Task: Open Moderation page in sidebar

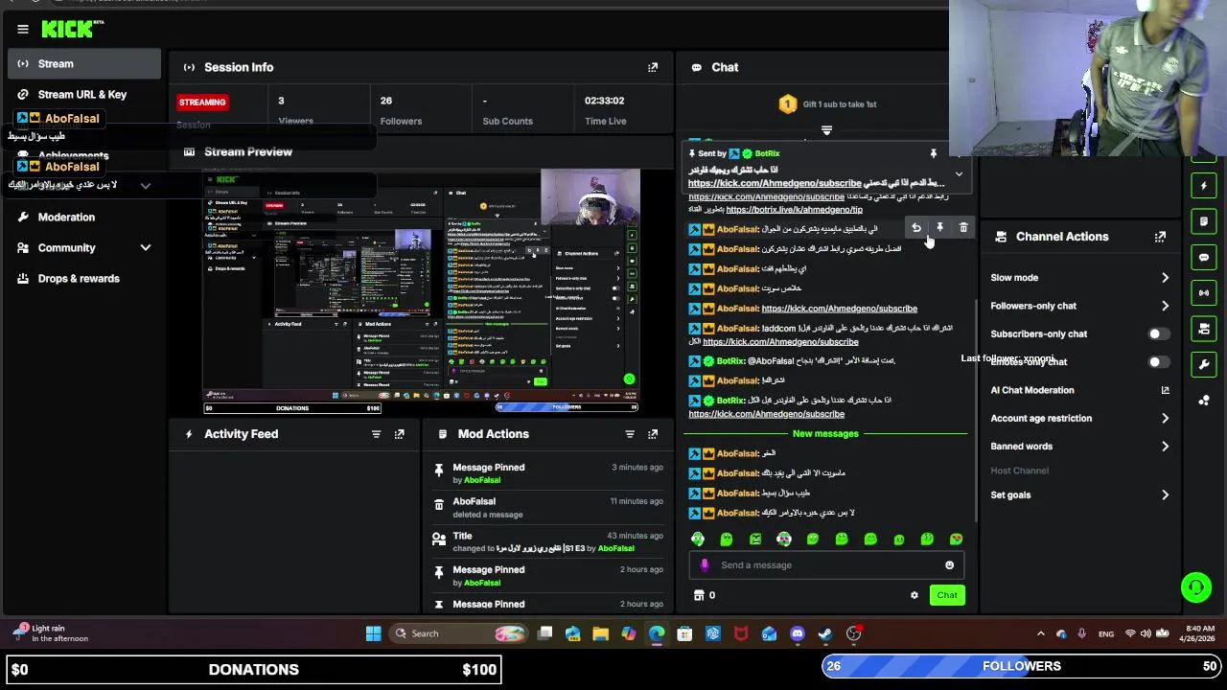Action: [84, 218]
